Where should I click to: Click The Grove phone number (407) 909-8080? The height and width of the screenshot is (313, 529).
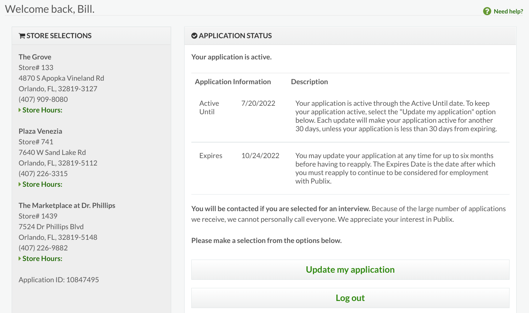[43, 99]
